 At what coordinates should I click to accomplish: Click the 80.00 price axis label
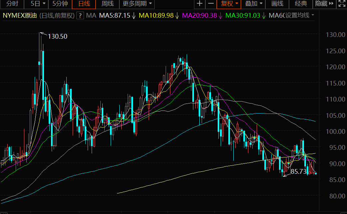point(337,196)
